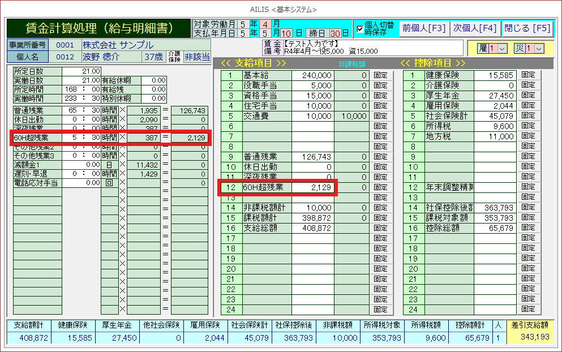Click the 住宅手当 amount field
The height and width of the screenshot is (352, 562).
[x=312, y=106]
